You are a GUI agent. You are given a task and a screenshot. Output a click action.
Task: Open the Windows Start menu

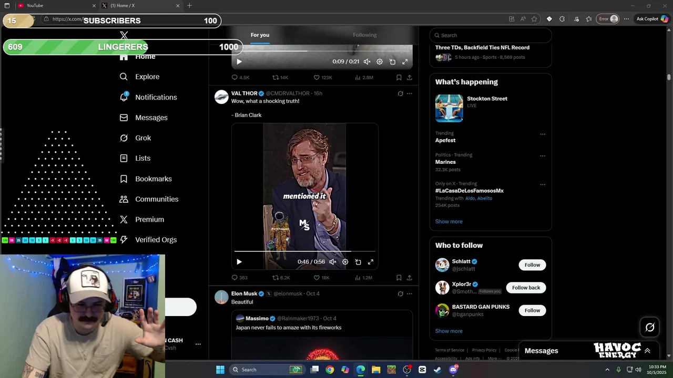pos(220,370)
